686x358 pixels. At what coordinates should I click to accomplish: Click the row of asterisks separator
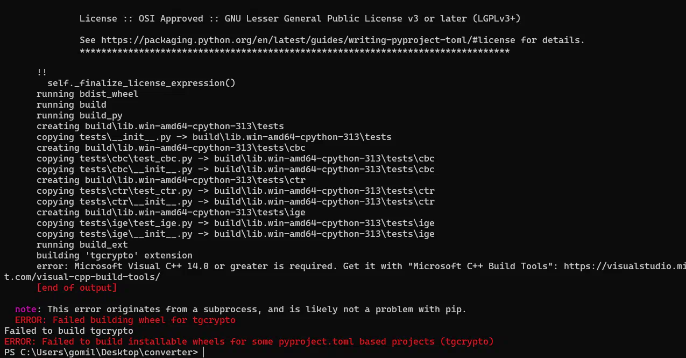(294, 52)
